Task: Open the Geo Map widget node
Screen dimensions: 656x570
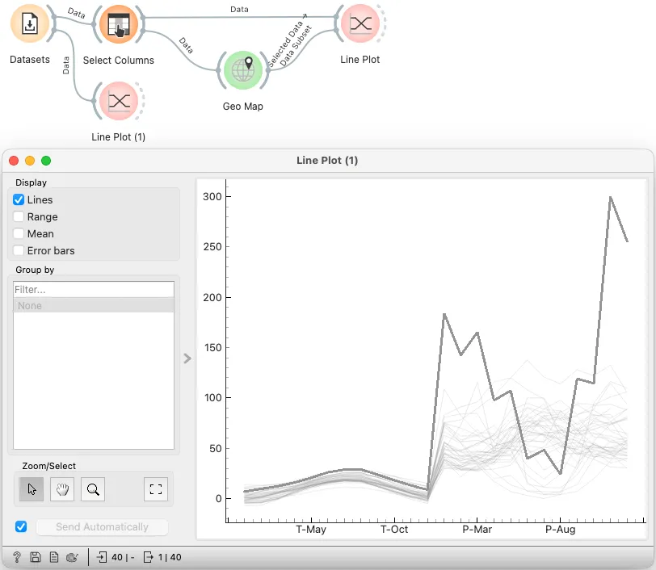Action: click(242, 70)
